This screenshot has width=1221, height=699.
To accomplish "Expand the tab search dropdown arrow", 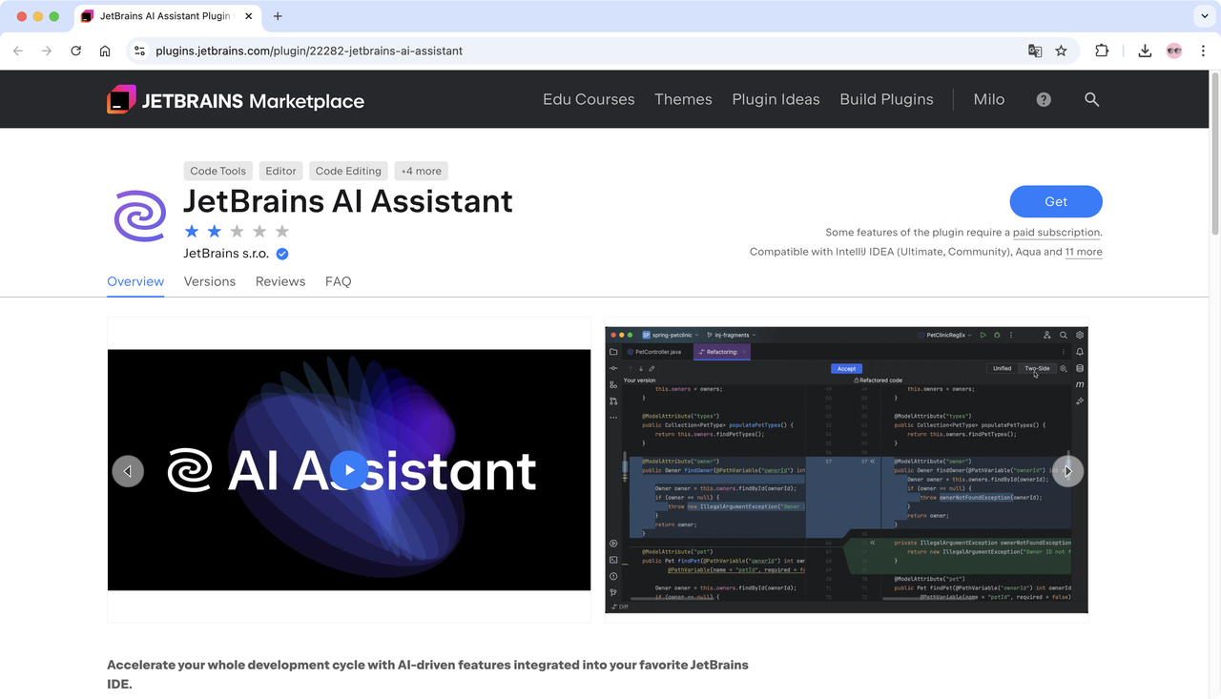I will (x=1205, y=16).
